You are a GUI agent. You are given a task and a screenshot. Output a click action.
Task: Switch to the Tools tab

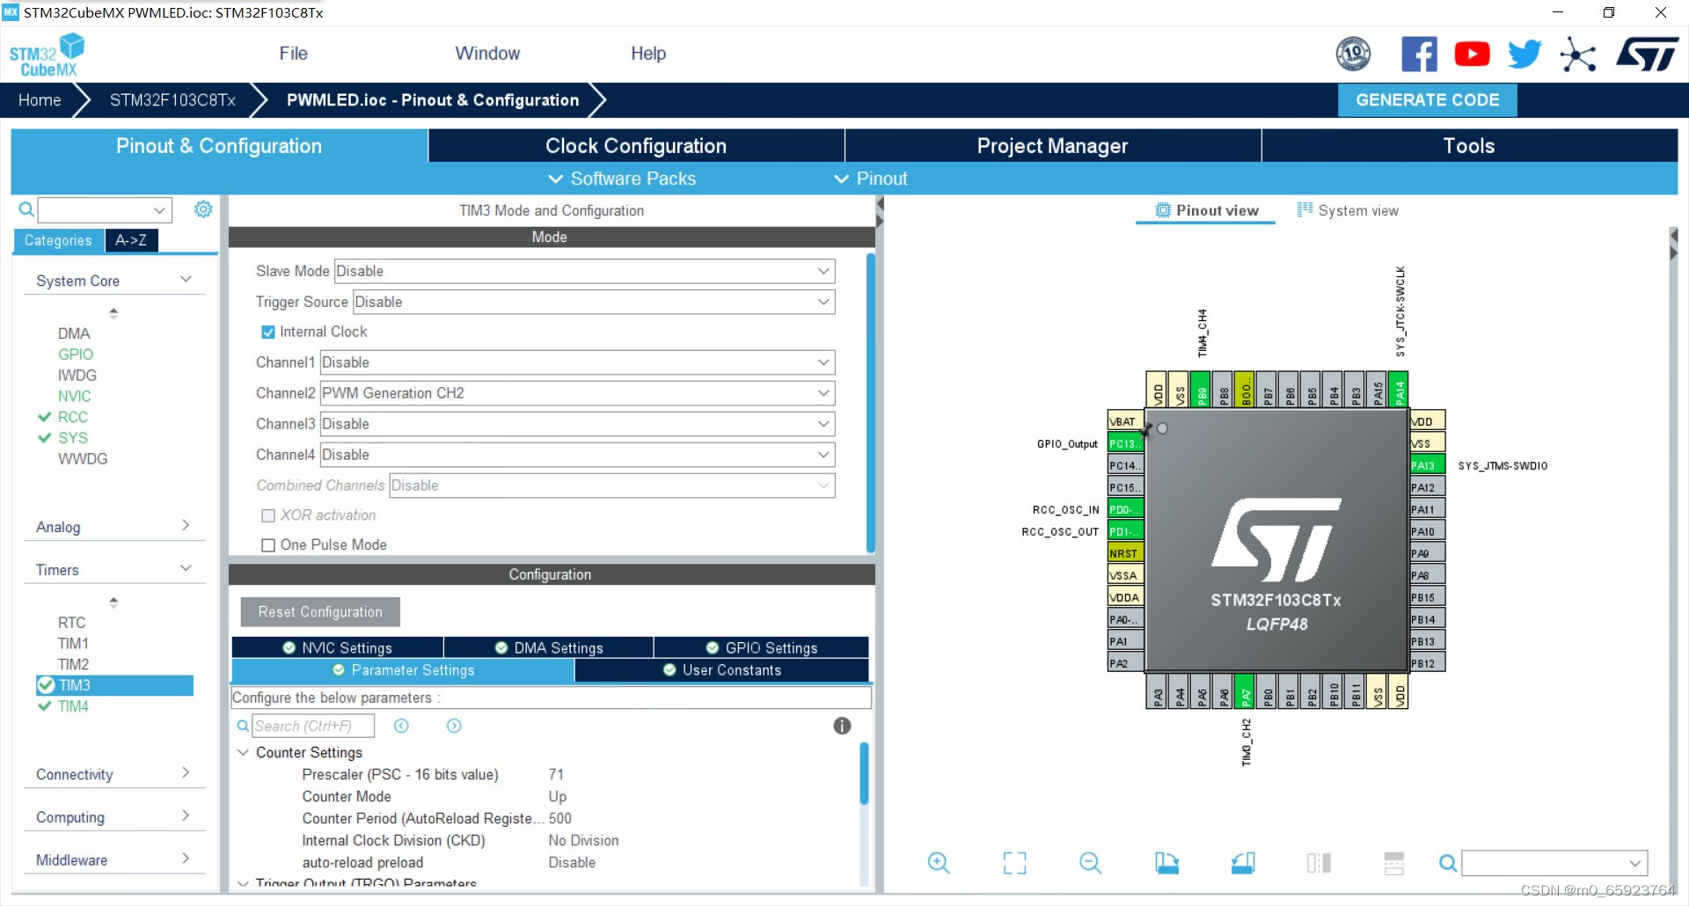[1469, 146]
